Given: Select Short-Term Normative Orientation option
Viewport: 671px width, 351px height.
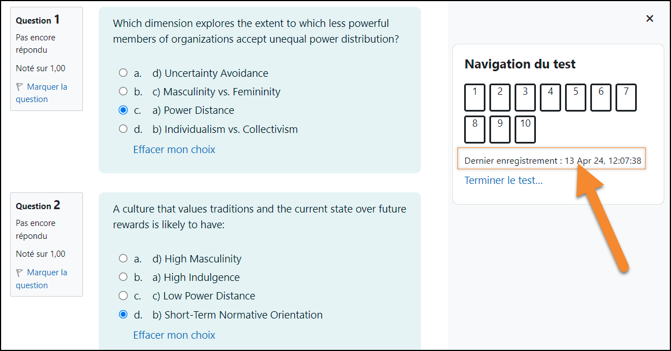Looking at the screenshot, I should pos(123,314).
